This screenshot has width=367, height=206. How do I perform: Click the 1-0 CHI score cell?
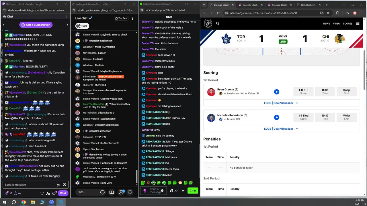303,92
